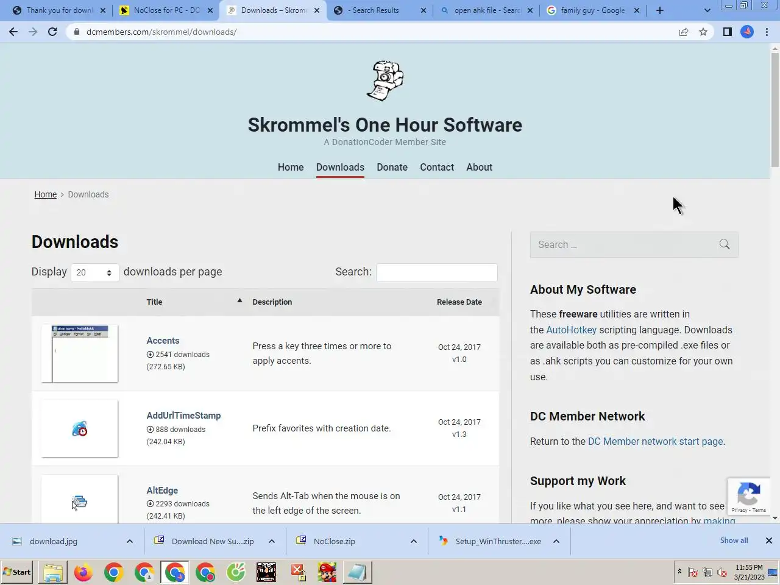780x585 pixels.
Task: Click the Accents screenshot thumbnail
Action: [80, 353]
